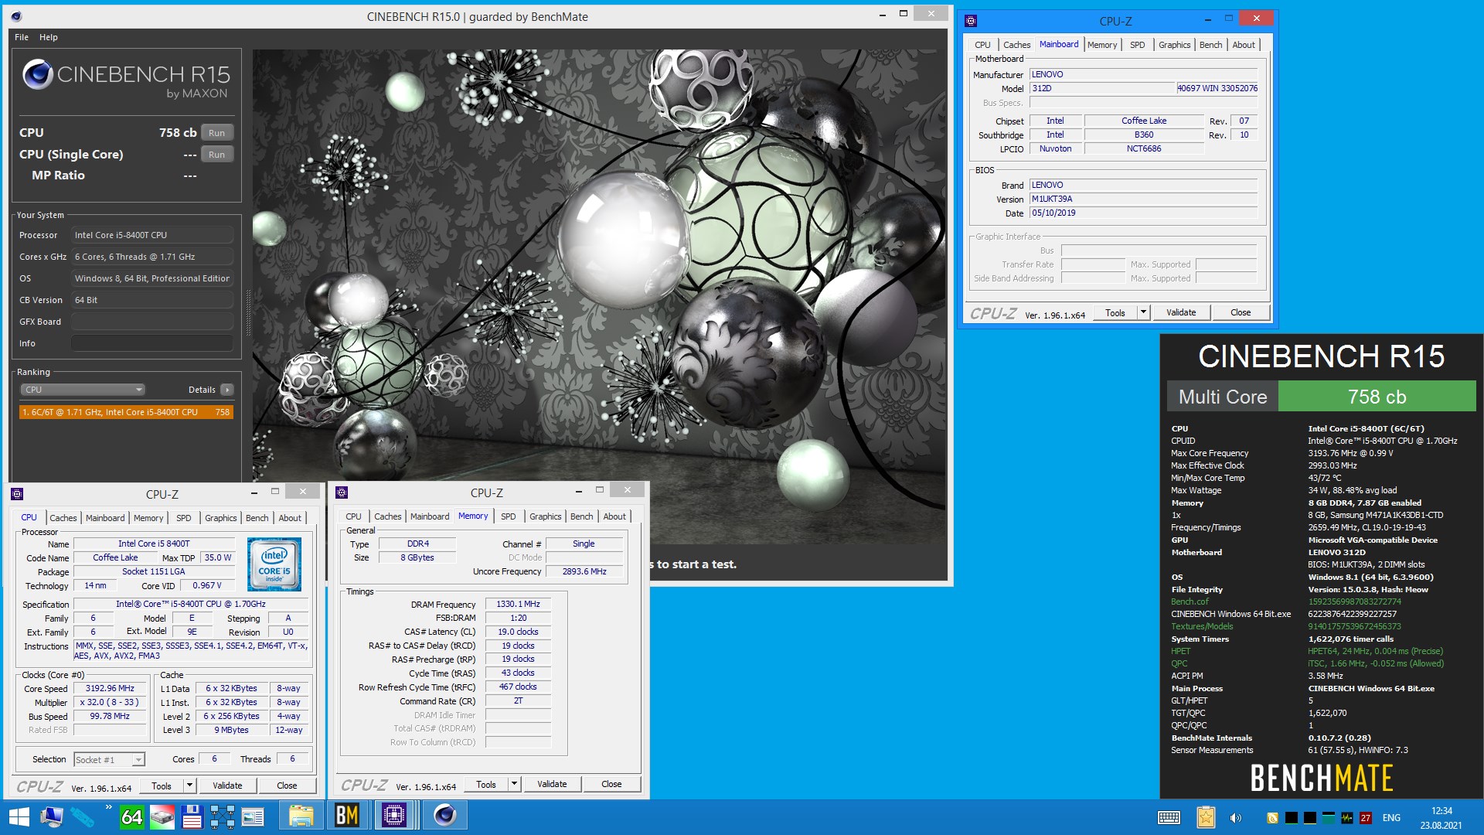The width and height of the screenshot is (1484, 835).
Task: Click Tools button in top-right CPU-Z
Action: (x=1115, y=312)
